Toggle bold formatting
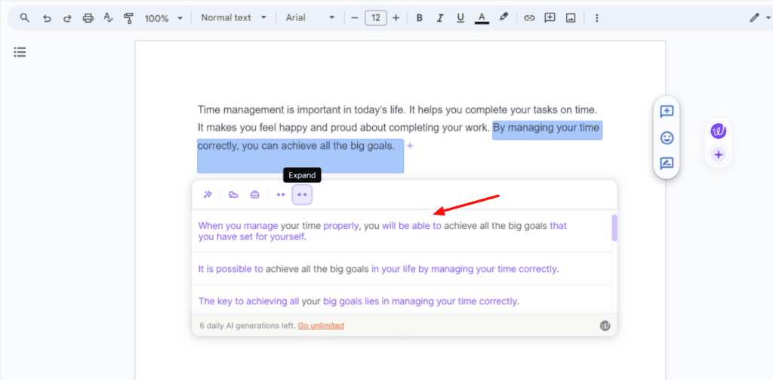Screen dimensions: 773x380 pyautogui.click(x=419, y=18)
